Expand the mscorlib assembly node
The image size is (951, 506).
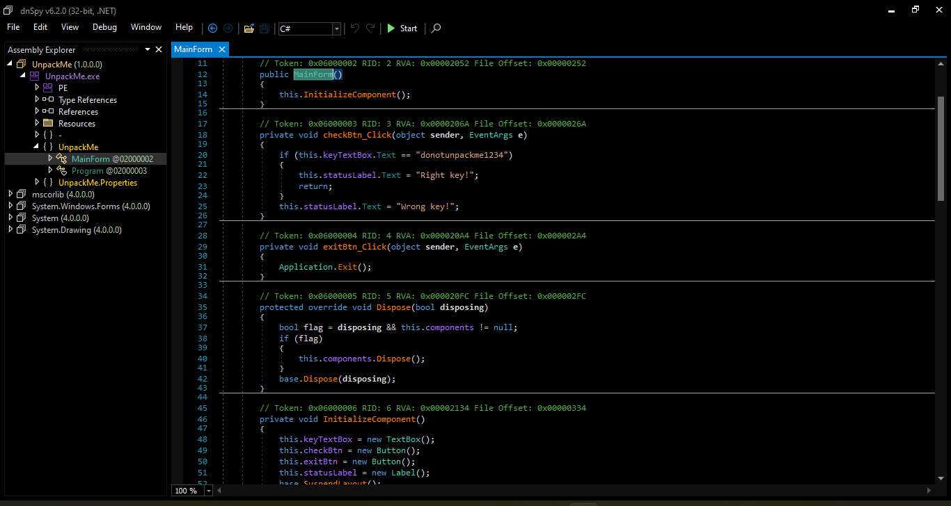10,194
